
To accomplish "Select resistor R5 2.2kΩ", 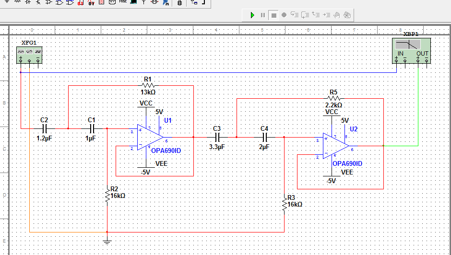I will 333,98.
